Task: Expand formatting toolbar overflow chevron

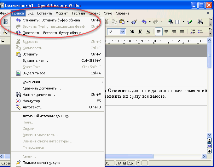Action: click(x=210, y=29)
